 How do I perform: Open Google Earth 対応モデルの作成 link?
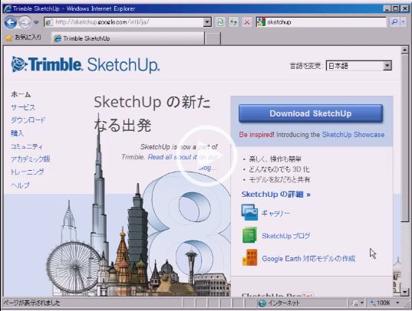click(x=308, y=258)
